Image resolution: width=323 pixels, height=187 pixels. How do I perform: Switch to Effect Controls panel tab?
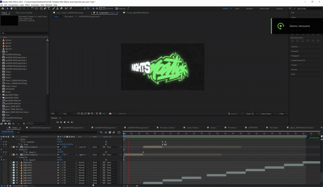[x=24, y=13]
